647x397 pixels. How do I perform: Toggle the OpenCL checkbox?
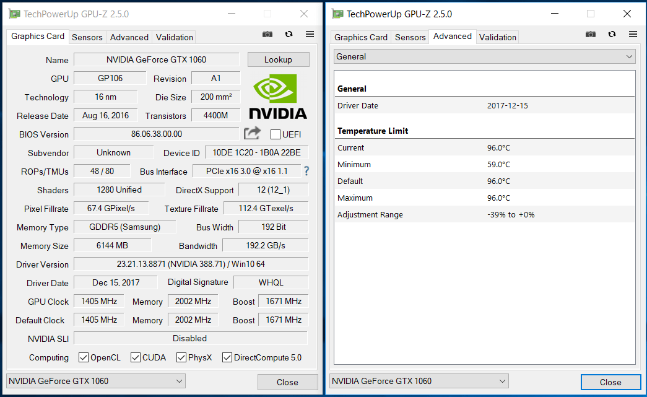(84, 357)
